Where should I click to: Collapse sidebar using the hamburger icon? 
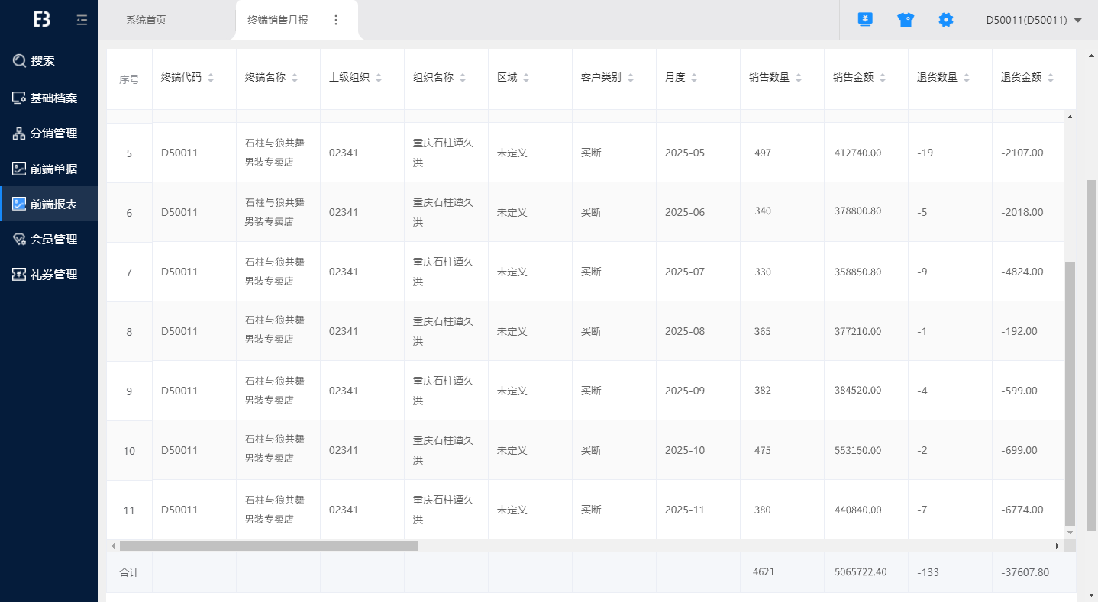tap(82, 20)
